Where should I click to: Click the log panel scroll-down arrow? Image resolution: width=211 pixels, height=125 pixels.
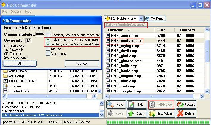coord(101,115)
